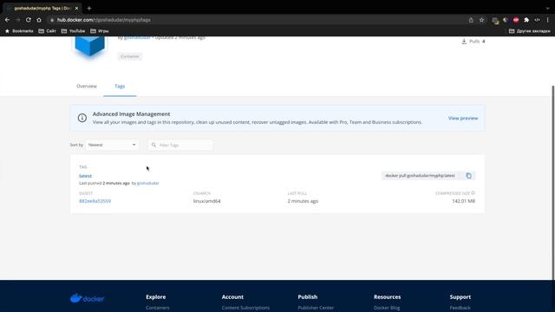Image resolution: width=555 pixels, height=312 pixels.
Task: Click the Filter Tags search field
Action: (180, 145)
